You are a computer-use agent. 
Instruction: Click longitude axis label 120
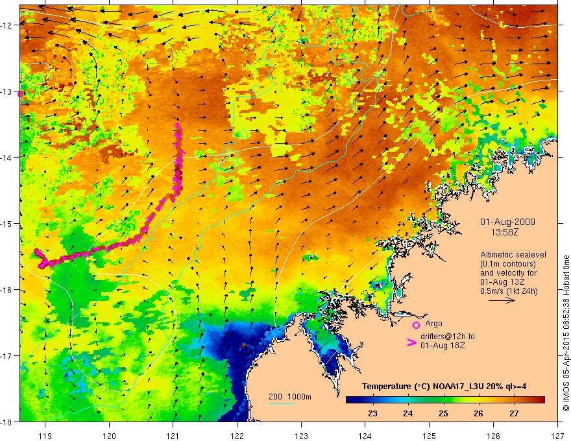tap(109, 436)
